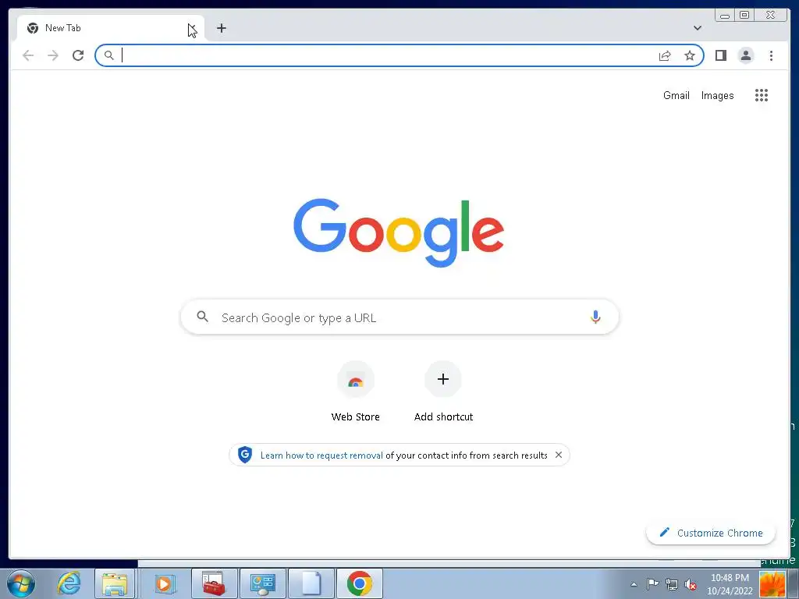Open the Web Store shortcut
799x599 pixels.
click(x=356, y=392)
